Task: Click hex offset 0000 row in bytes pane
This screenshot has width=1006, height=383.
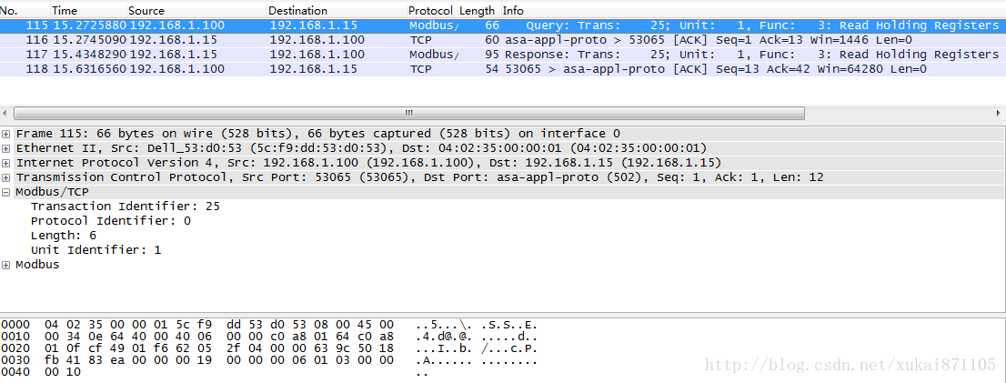Action: [x=269, y=325]
